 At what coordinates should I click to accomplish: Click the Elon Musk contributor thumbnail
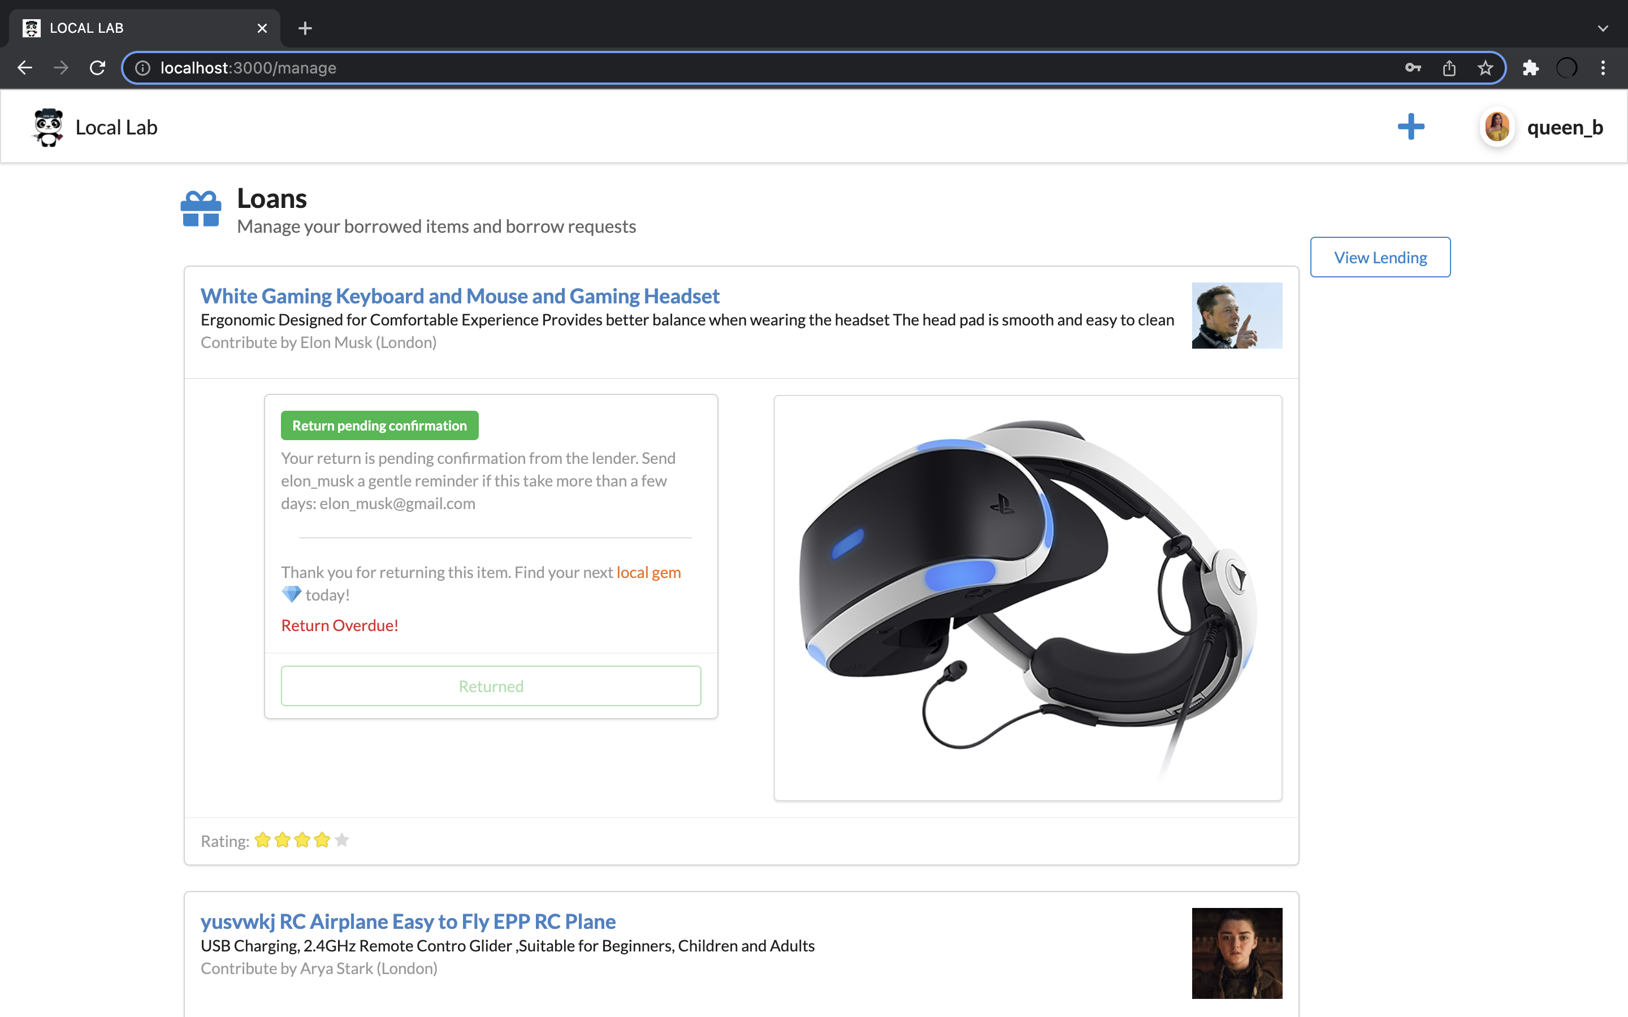click(1235, 316)
